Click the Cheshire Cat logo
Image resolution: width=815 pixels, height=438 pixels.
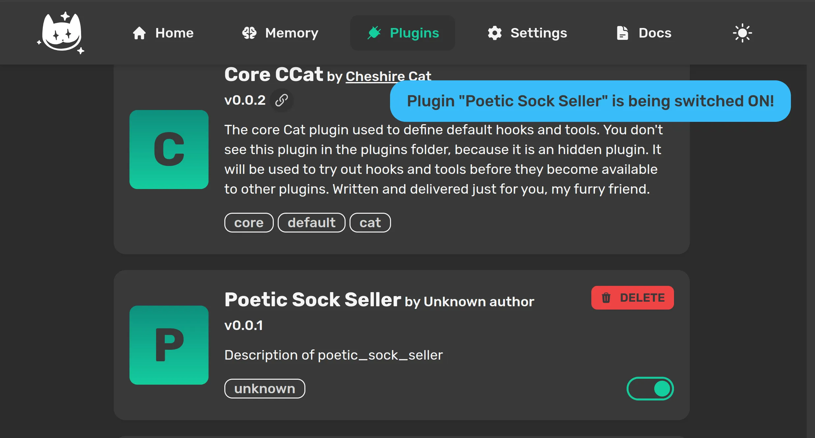click(x=61, y=33)
